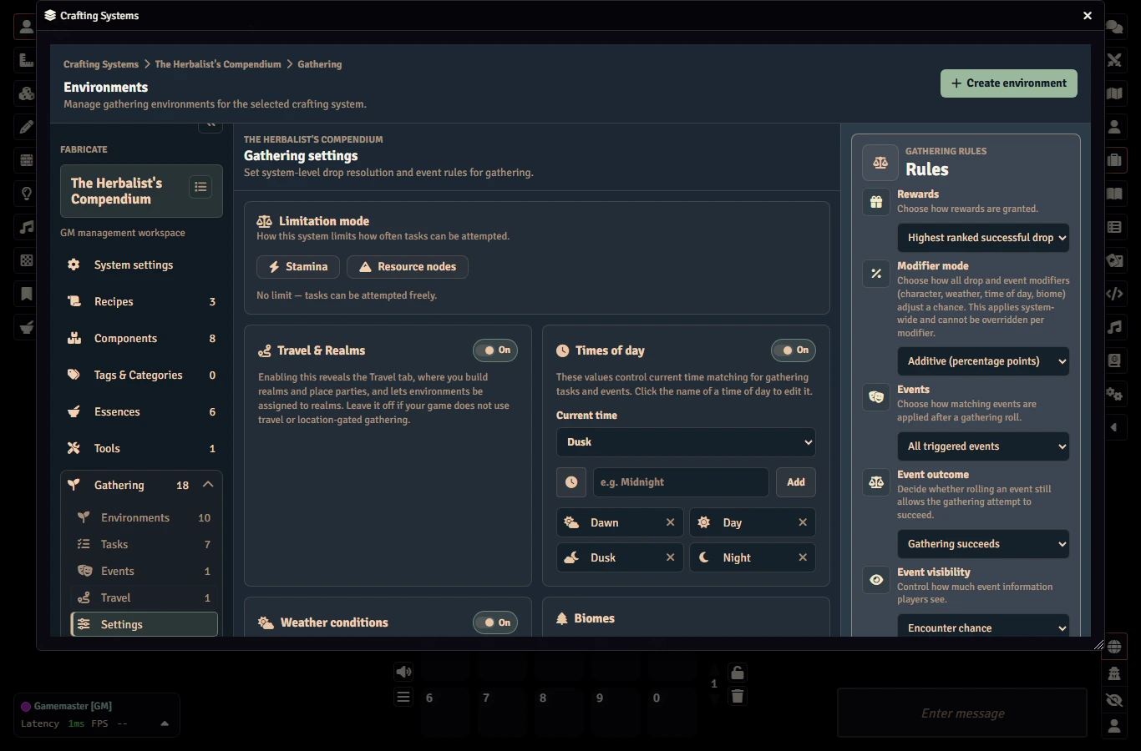Image resolution: width=1141 pixels, height=751 pixels.
Task: Open Components section
Action: click(x=141, y=338)
